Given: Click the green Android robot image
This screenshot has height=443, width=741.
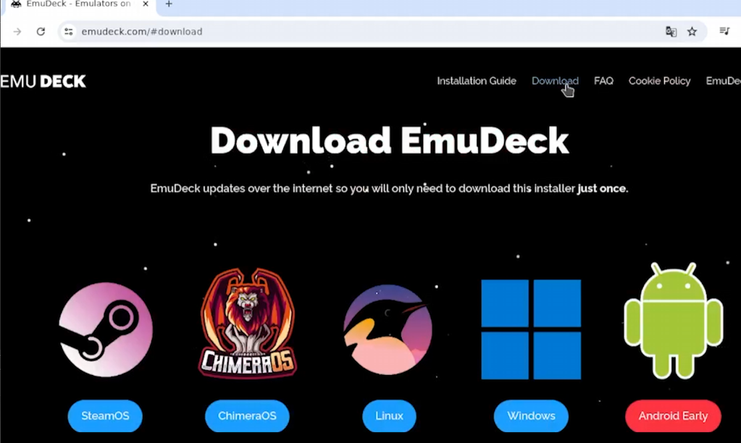Looking at the screenshot, I should (673, 321).
